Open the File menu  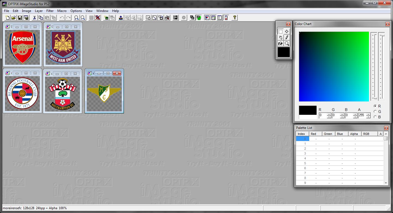7,11
